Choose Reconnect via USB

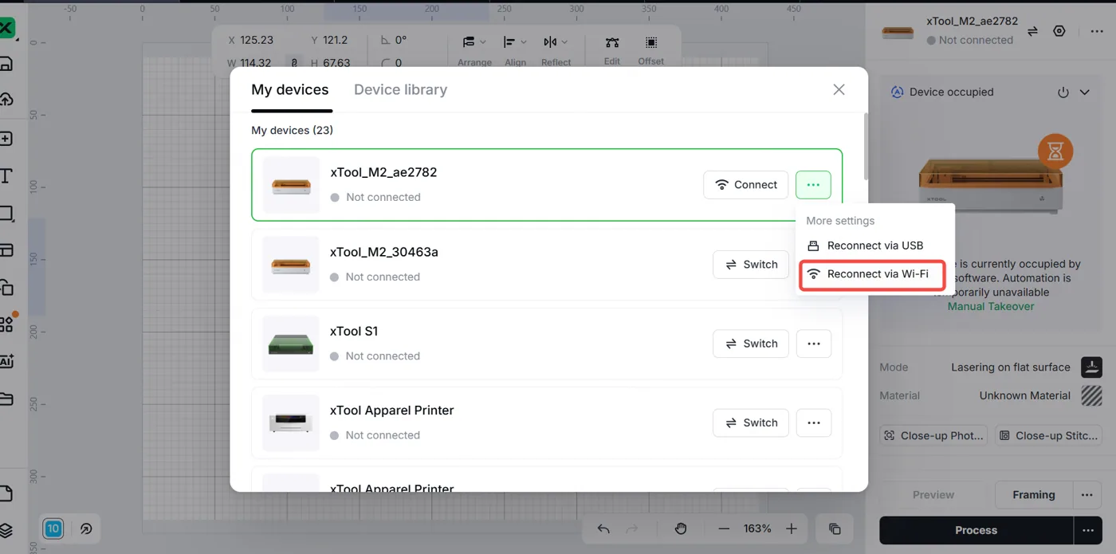pyautogui.click(x=874, y=246)
